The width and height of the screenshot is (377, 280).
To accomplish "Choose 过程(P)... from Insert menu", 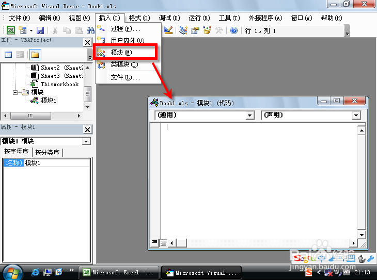I will pos(128,29).
